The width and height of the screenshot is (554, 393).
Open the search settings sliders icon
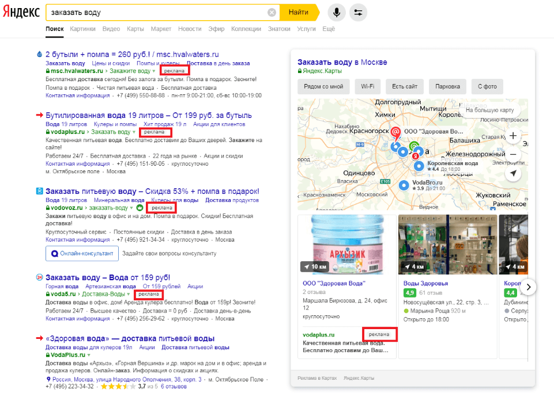pos(358,12)
